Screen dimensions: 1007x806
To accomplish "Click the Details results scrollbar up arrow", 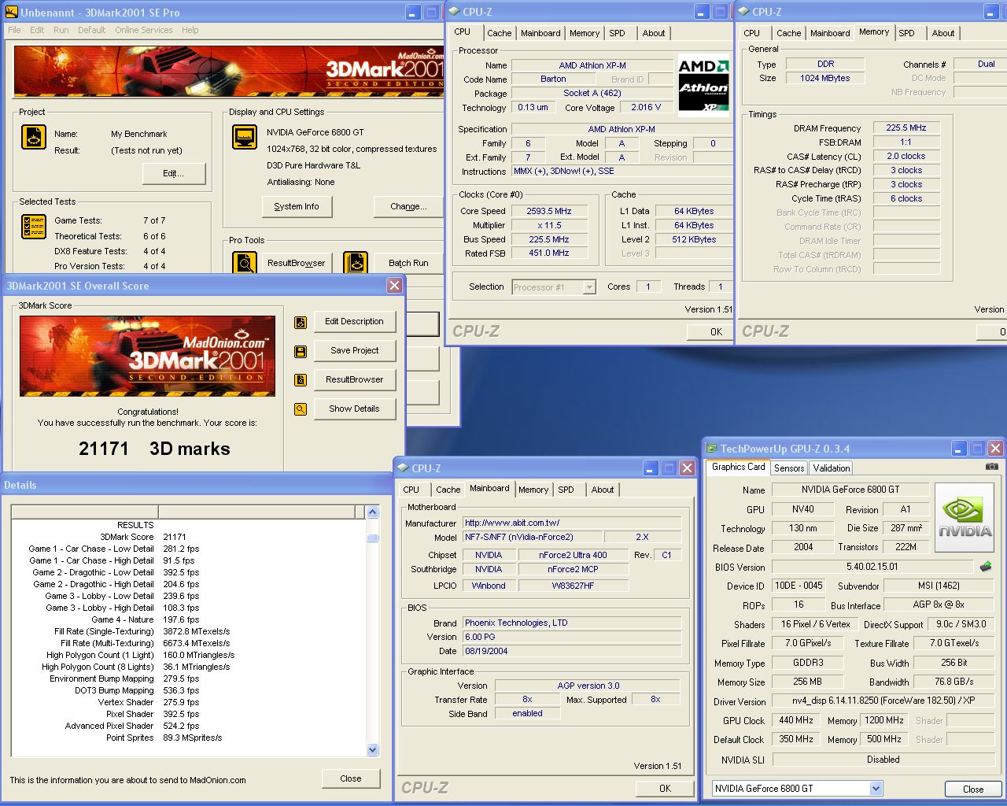I will click(373, 512).
